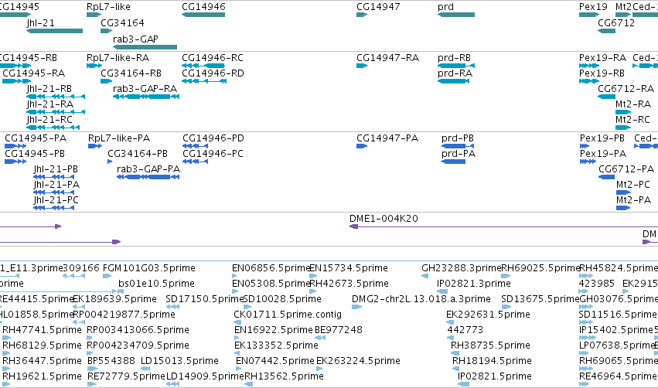Image resolution: width=658 pixels, height=388 pixels.
Task: Click protein CG14945-PA
Action: [x=15, y=146]
